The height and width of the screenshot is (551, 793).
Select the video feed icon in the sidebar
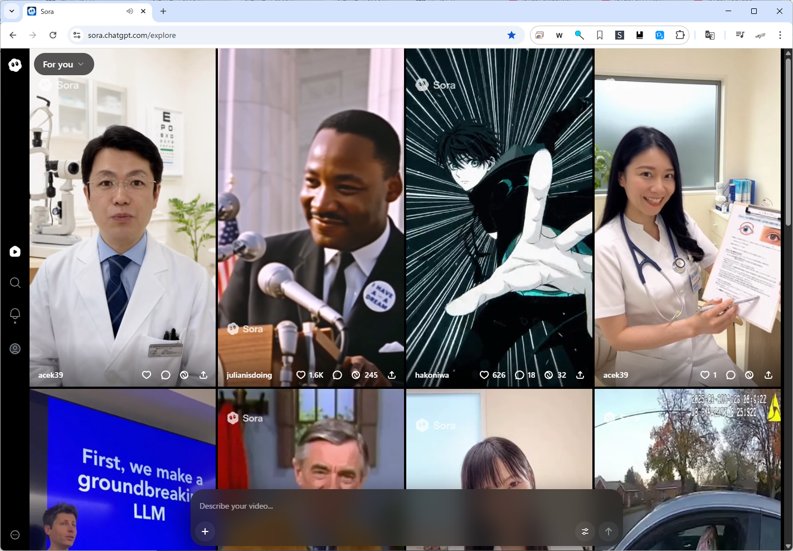pos(15,252)
